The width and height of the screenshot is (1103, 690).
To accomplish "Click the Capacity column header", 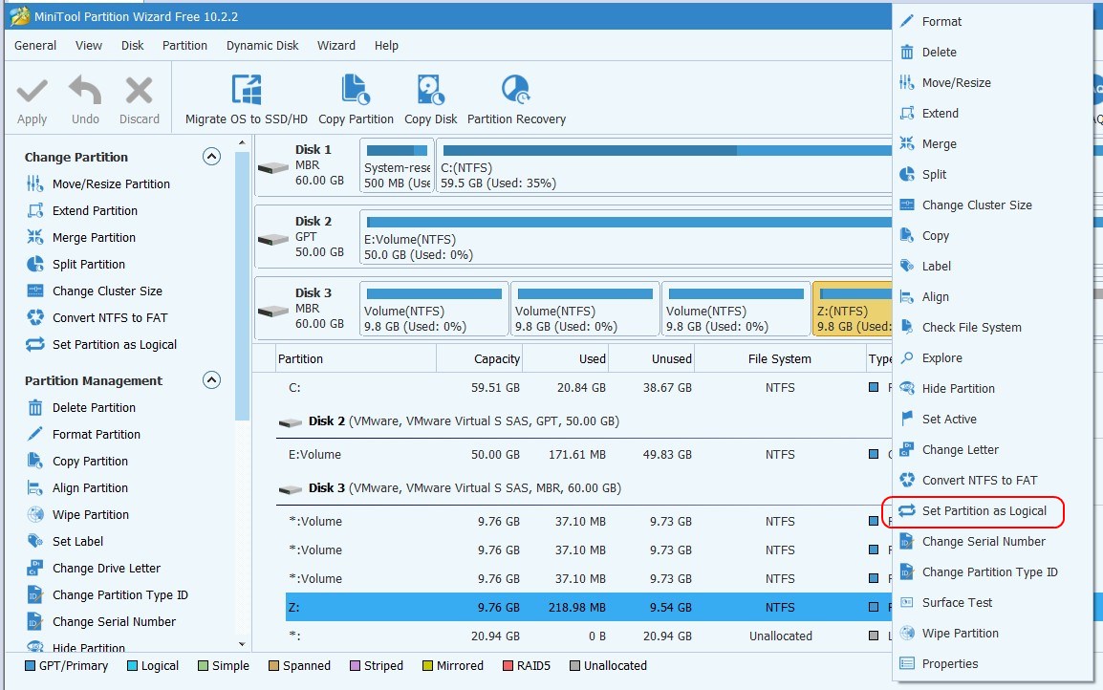I will coord(480,359).
